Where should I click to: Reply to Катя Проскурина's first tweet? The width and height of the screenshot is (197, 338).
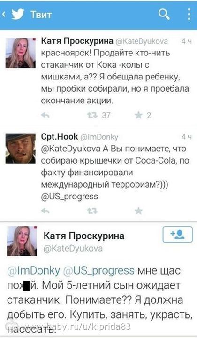(x=45, y=115)
